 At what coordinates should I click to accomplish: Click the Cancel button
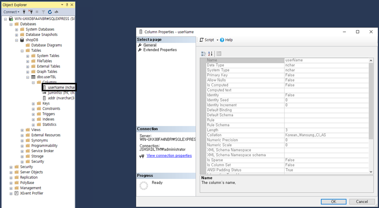point(362,202)
